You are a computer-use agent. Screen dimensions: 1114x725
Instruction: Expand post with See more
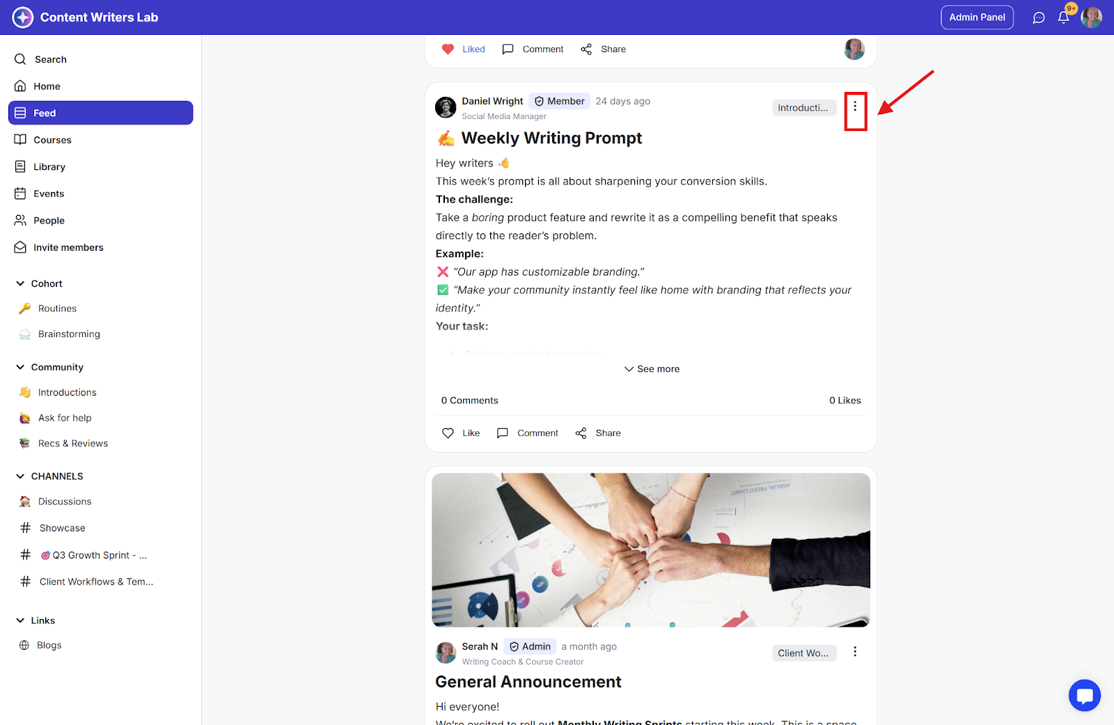point(652,369)
